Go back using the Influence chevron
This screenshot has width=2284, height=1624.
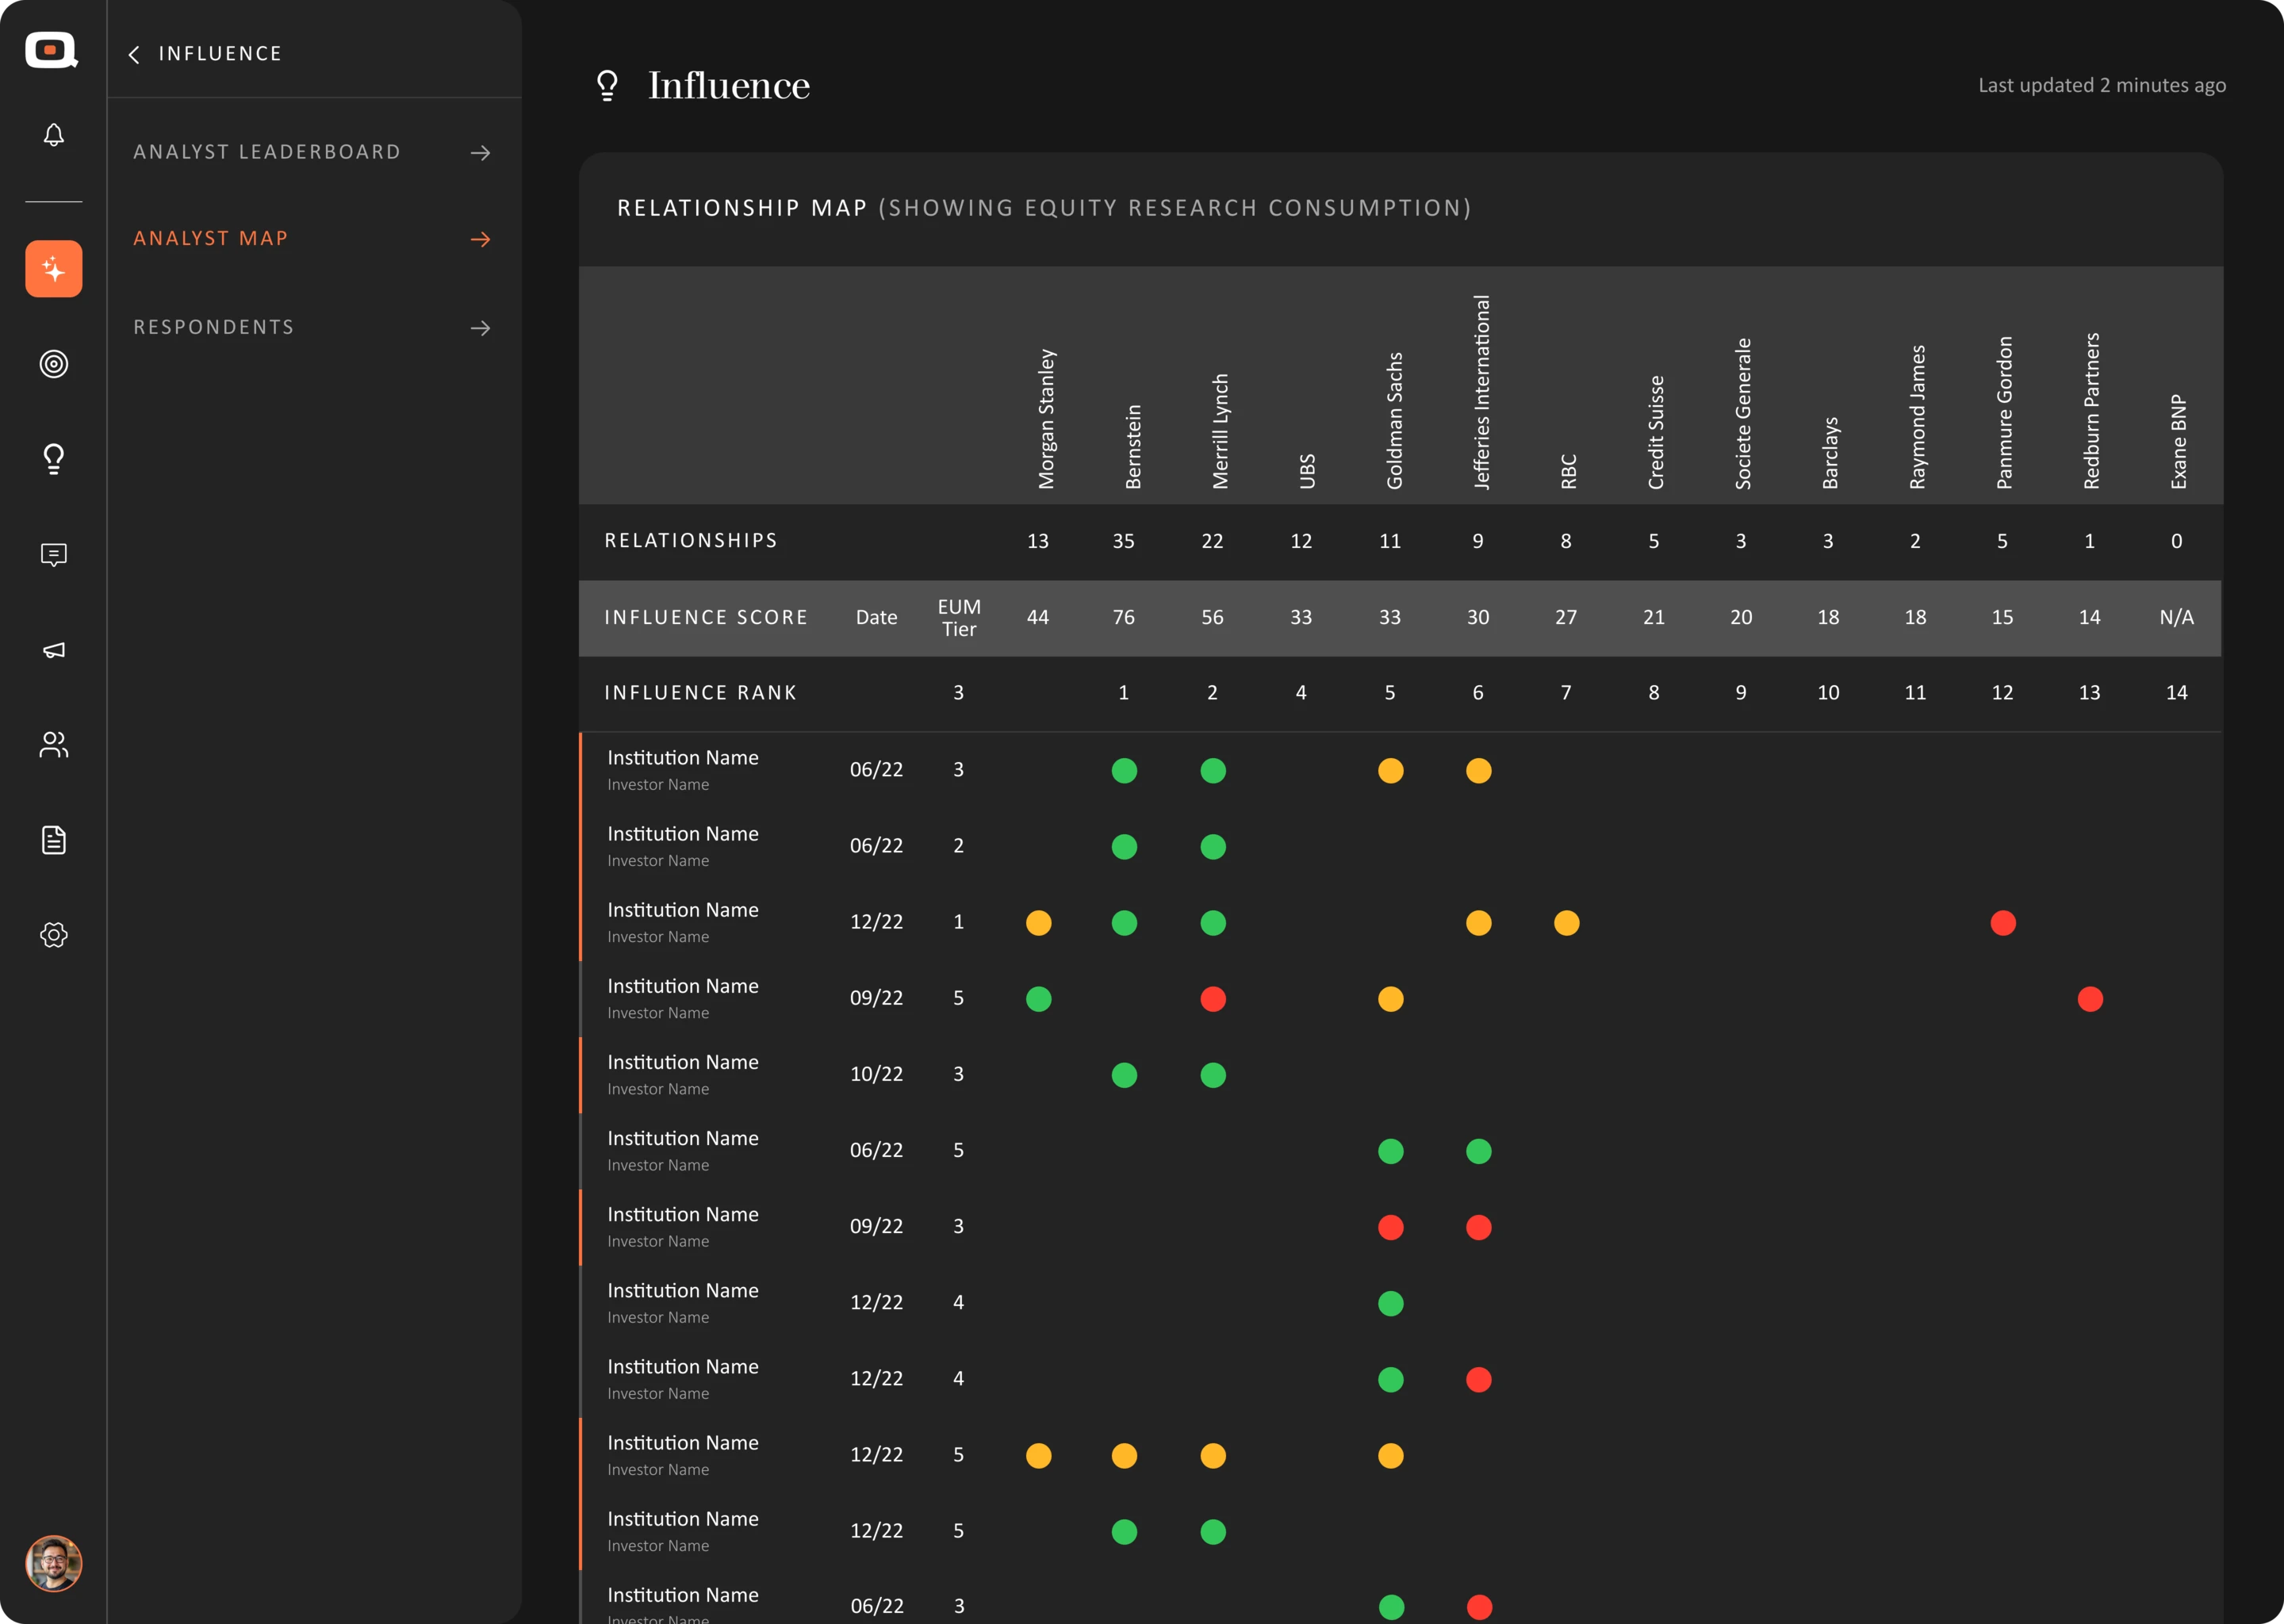pos(134,54)
